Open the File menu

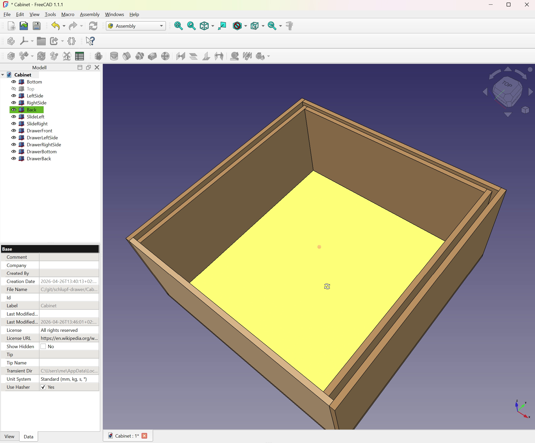click(7, 14)
